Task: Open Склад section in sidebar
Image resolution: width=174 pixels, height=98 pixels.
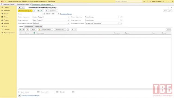Action: pos(6,17)
